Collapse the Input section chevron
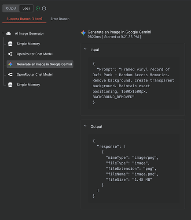This screenshot has width=191, height=220. [85, 49]
